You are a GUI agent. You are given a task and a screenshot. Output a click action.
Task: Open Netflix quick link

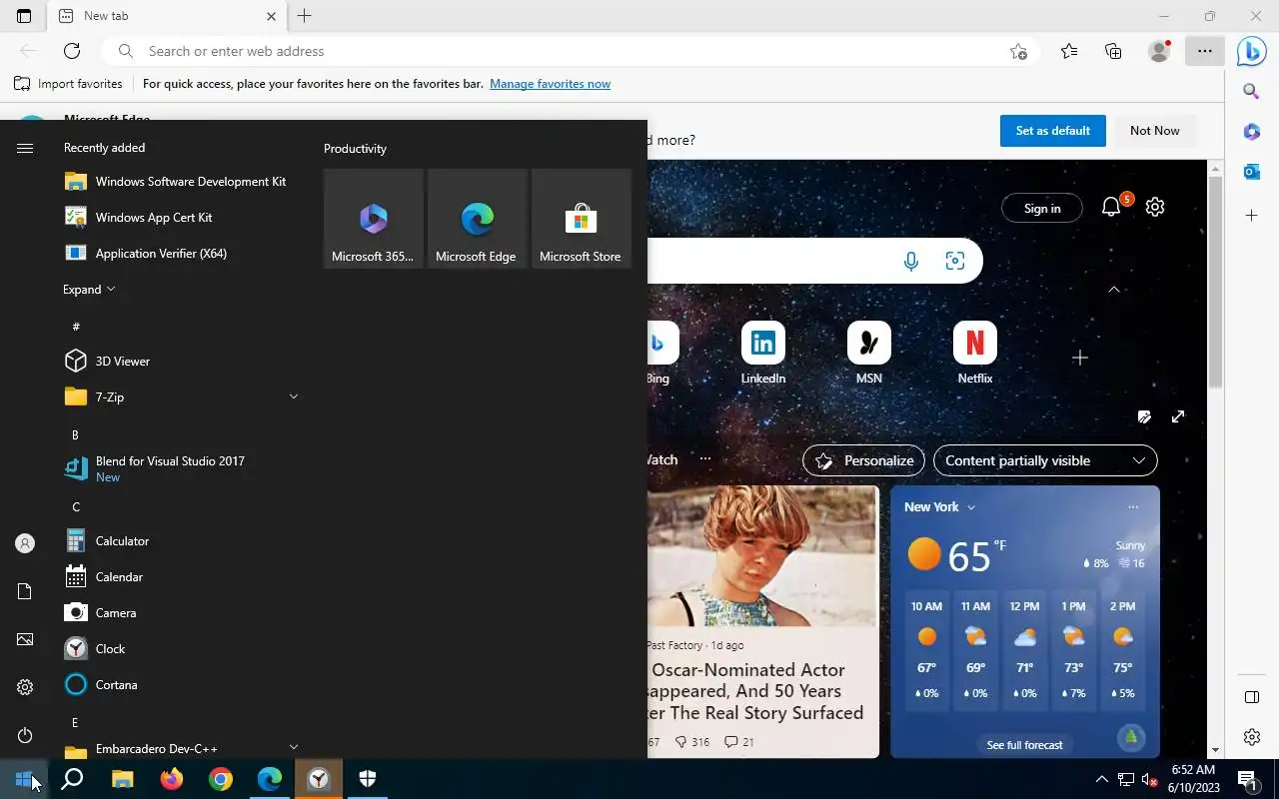click(975, 354)
